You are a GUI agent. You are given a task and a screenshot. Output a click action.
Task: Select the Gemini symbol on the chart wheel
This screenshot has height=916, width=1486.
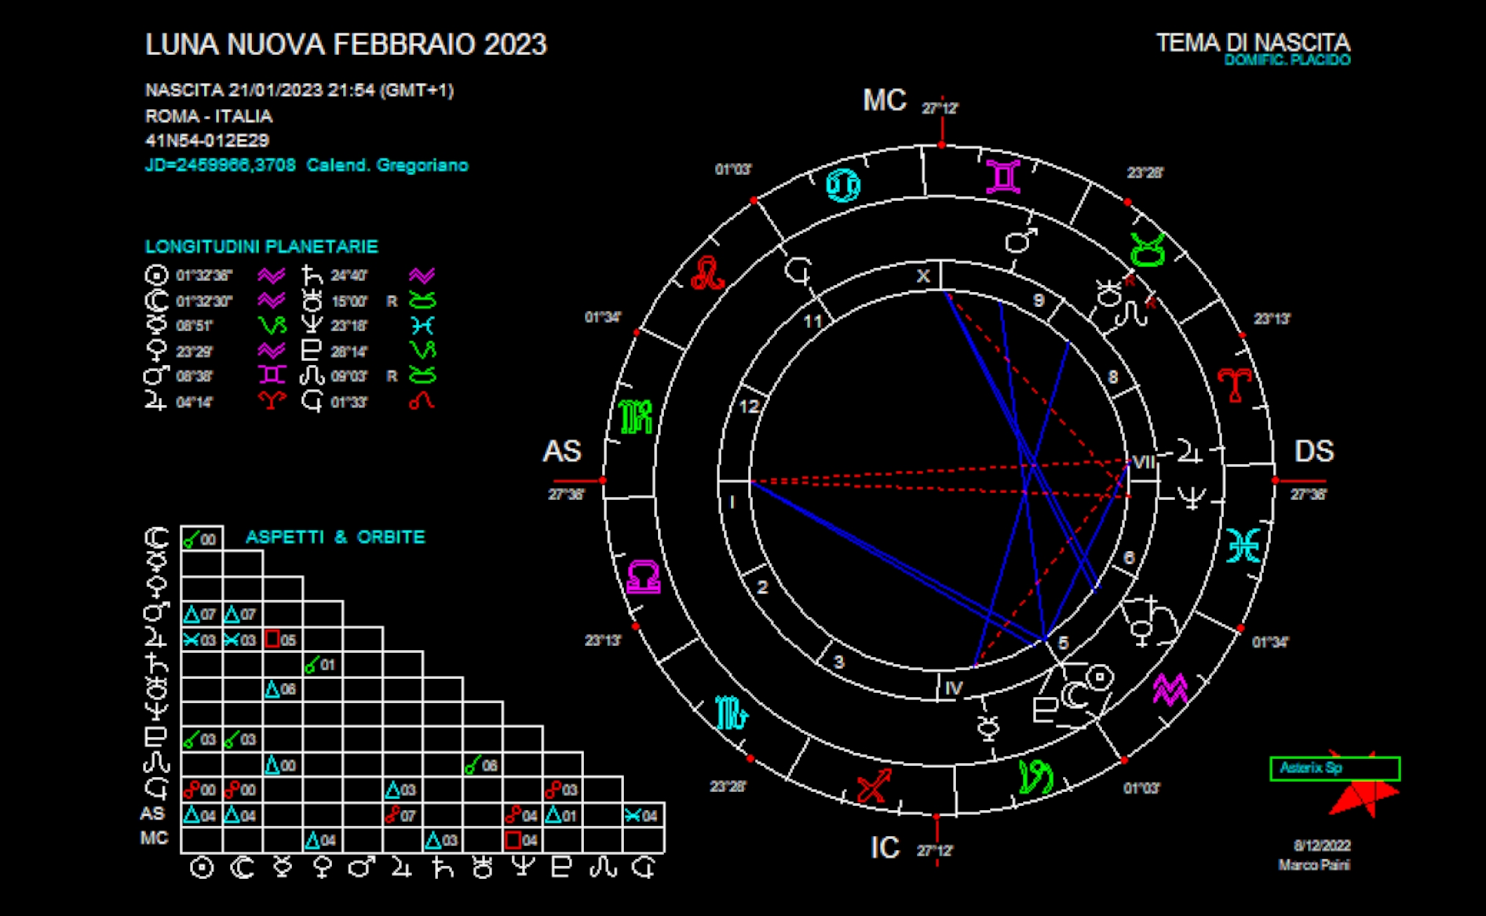pos(1003,177)
